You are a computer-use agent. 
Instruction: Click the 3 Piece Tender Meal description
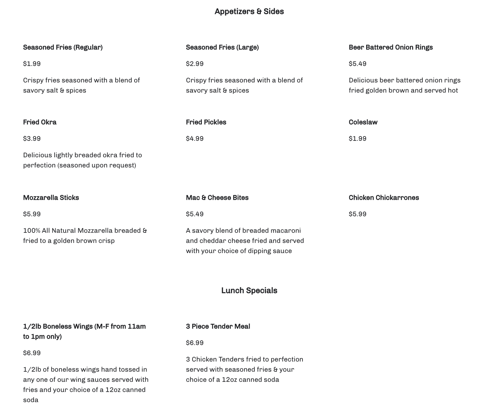tap(244, 369)
